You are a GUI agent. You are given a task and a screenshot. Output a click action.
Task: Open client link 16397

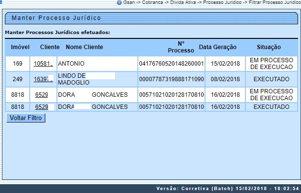tap(43, 79)
